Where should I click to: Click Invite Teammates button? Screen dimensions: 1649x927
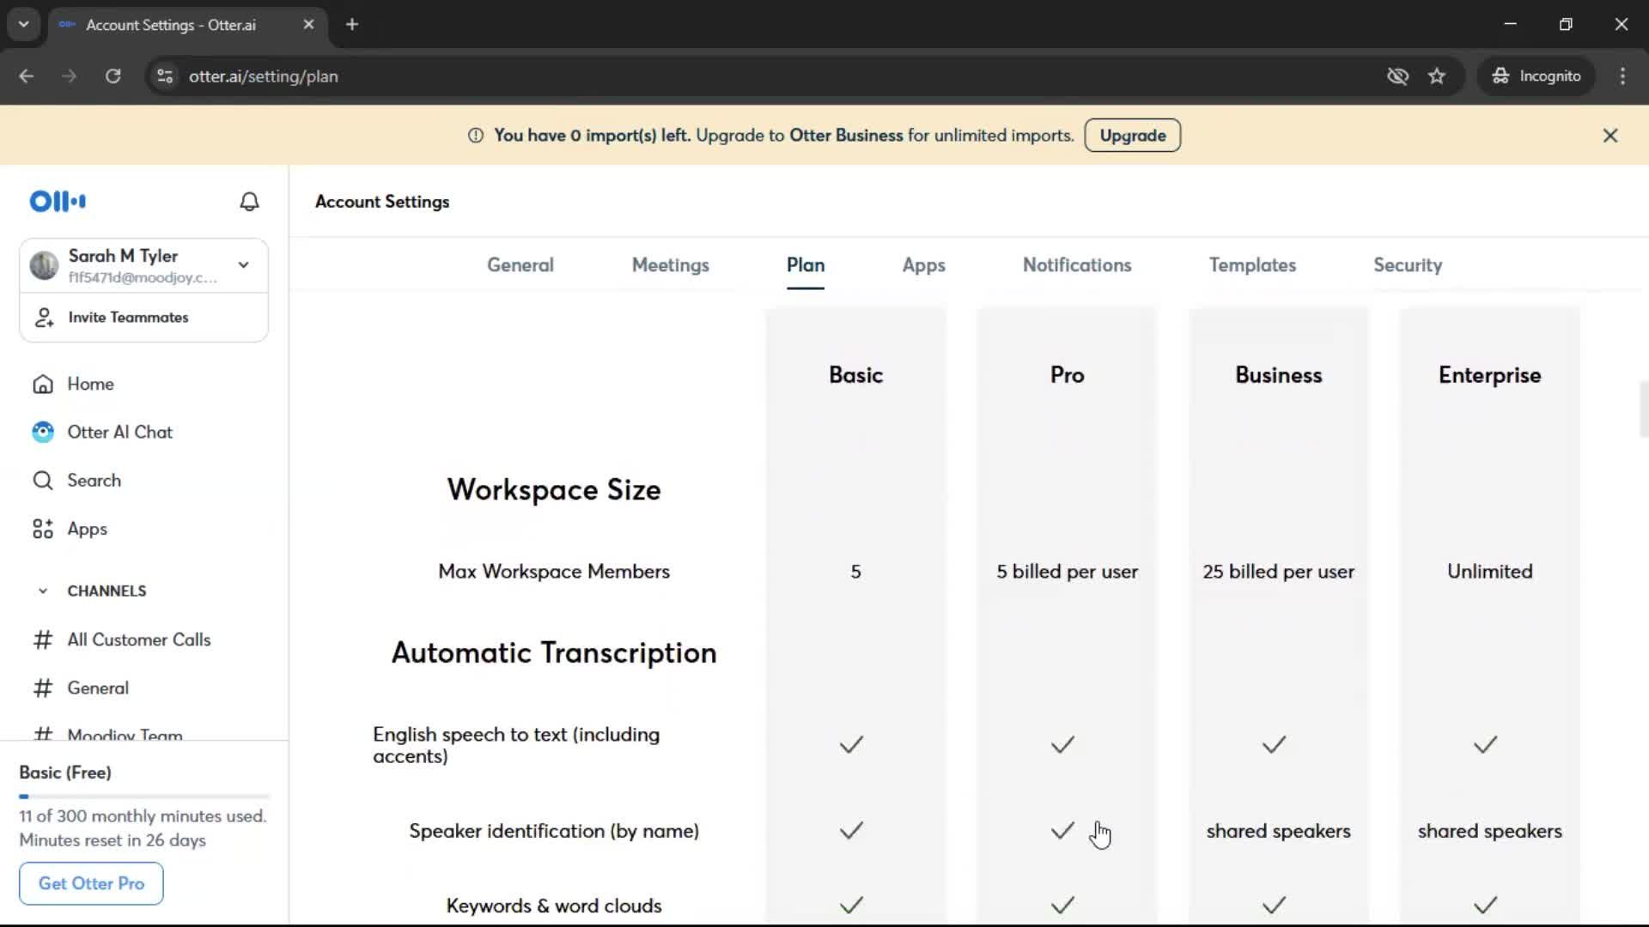[x=143, y=318]
